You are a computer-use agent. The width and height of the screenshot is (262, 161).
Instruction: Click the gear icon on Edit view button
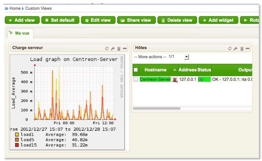[x=87, y=21]
